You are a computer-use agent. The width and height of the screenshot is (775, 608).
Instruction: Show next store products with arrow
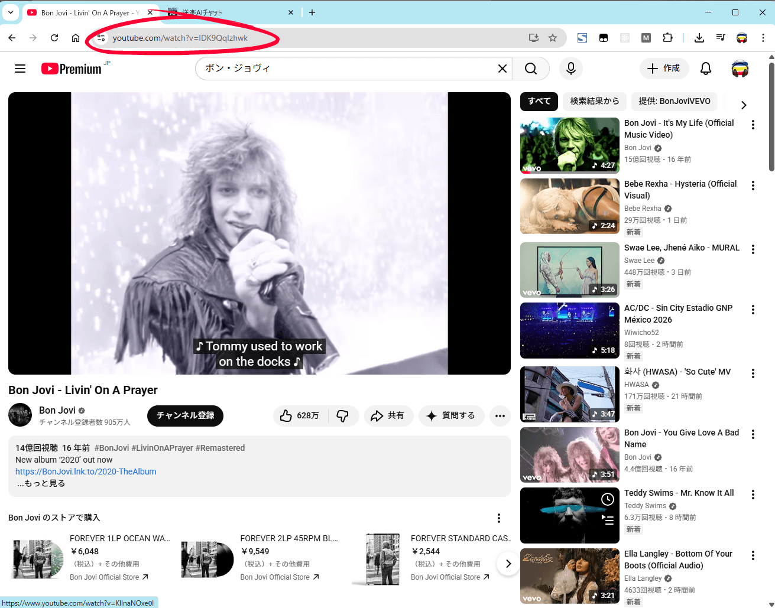click(508, 564)
